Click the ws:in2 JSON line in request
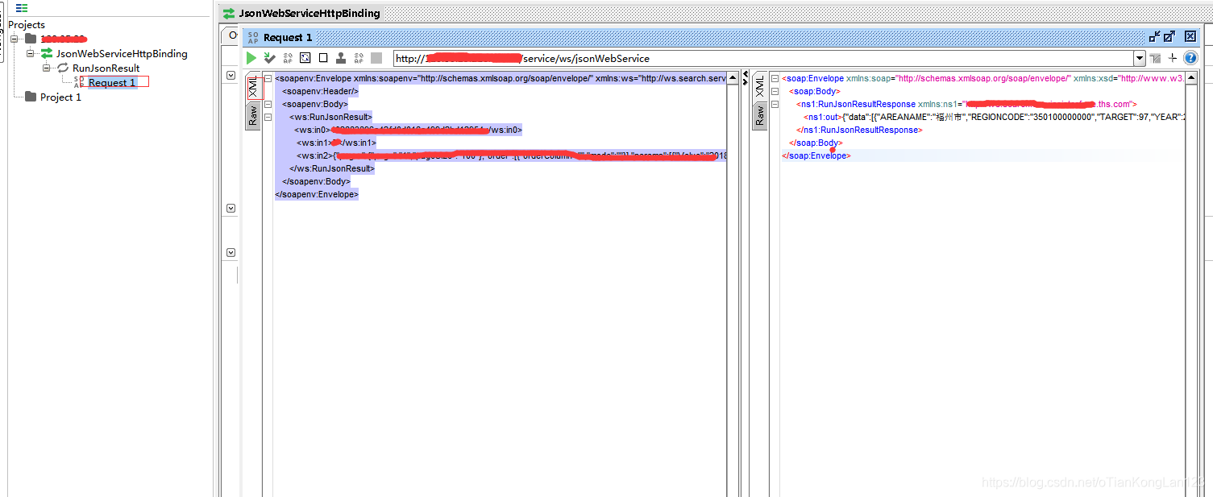 click(x=511, y=155)
